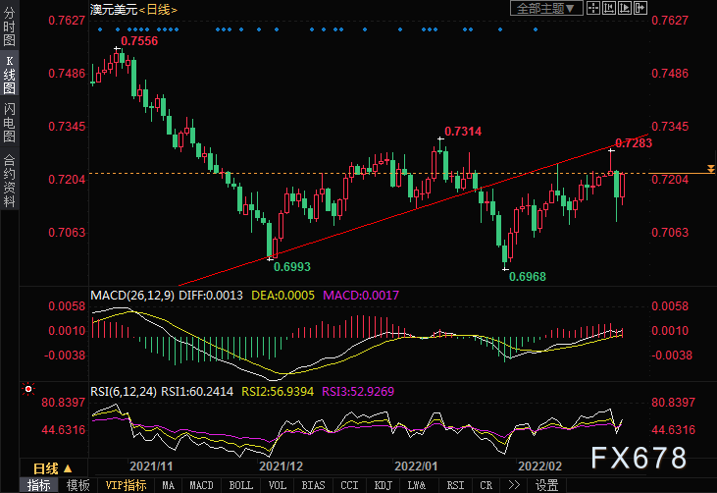Apply the BOLL indicator

tap(240, 485)
